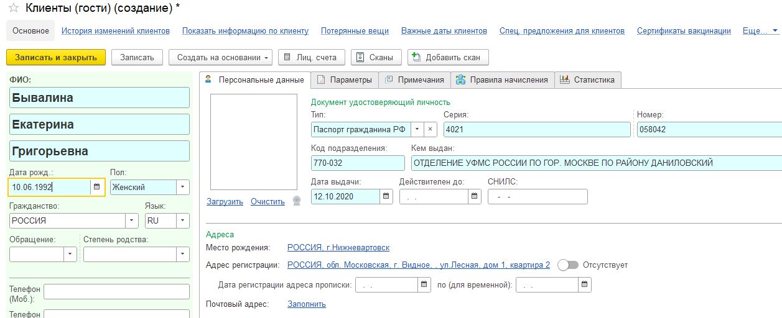Viewport: 782px width, 318px height.
Task: Open the Создать на основании dropdown
Action: pyautogui.click(x=221, y=57)
